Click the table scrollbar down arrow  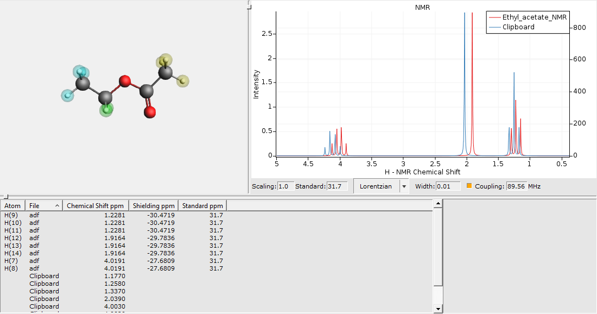tap(438, 309)
